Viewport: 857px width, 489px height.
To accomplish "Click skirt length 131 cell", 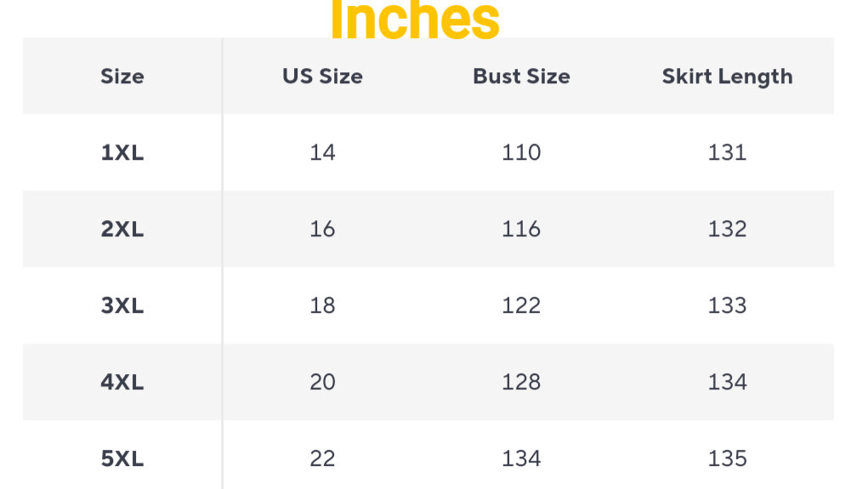I will click(x=727, y=153).
